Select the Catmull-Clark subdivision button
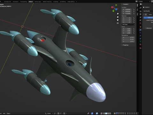Screen dimensions: 153x115 tap(148, 18)
